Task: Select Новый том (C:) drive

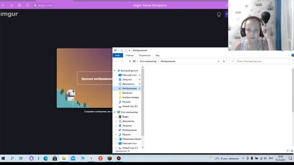Action: [130, 148]
